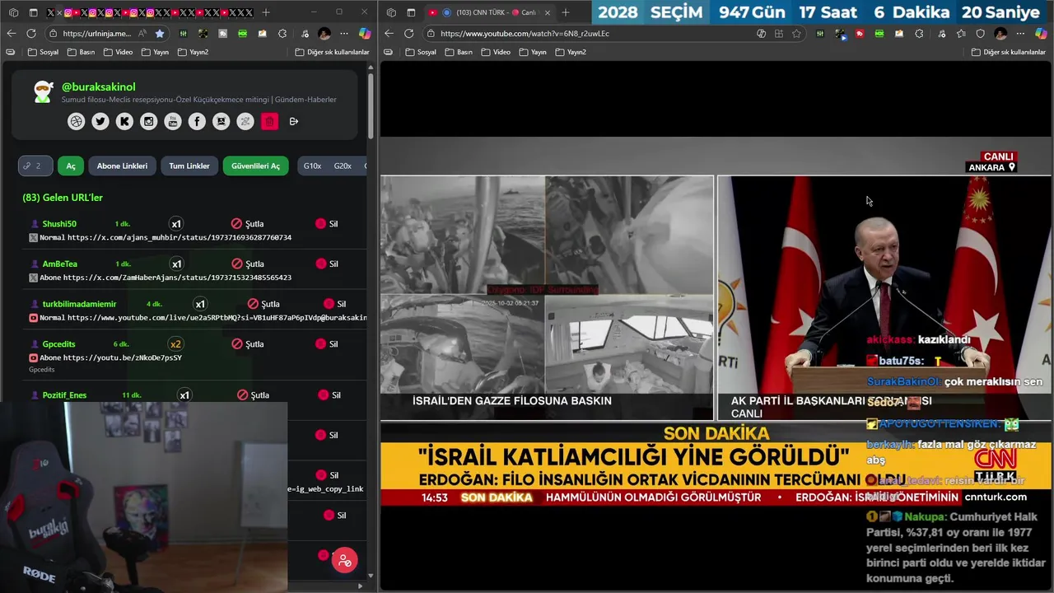
Task: Open the Twitter icon in URLNinja profile
Action: pos(100,121)
